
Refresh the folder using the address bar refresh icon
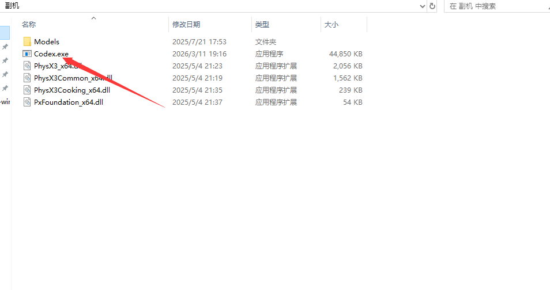pos(433,6)
